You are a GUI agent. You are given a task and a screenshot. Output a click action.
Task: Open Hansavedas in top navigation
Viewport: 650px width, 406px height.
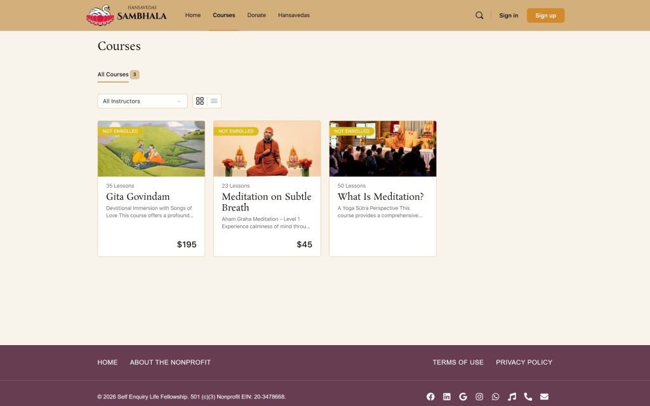pos(294,15)
